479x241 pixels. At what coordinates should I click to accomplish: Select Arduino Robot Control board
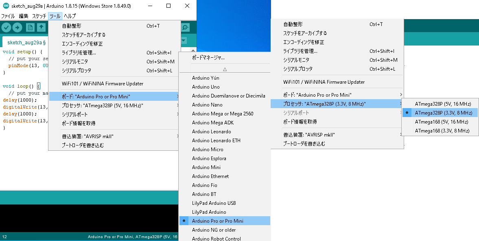225,238
